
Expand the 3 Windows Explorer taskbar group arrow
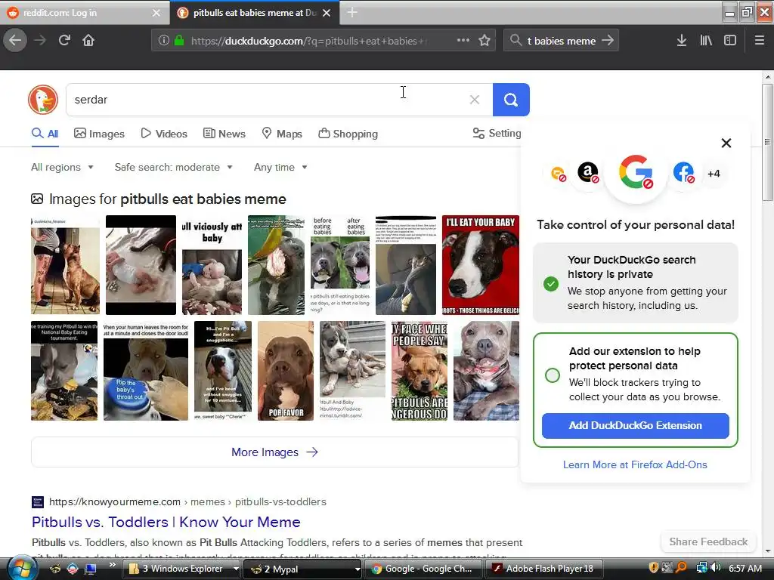click(x=237, y=569)
